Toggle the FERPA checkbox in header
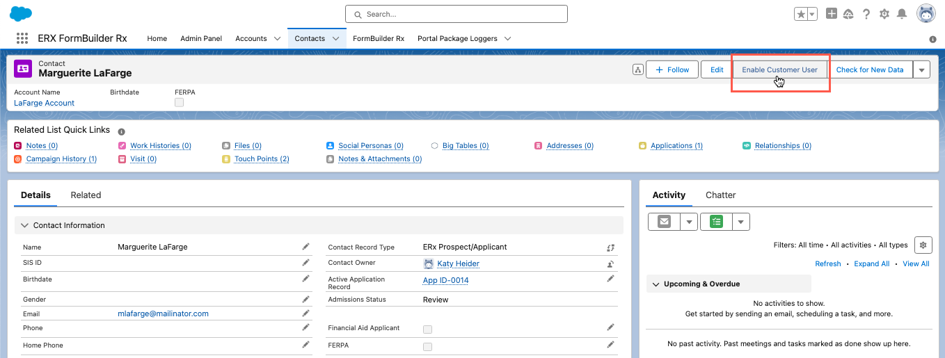 click(179, 103)
